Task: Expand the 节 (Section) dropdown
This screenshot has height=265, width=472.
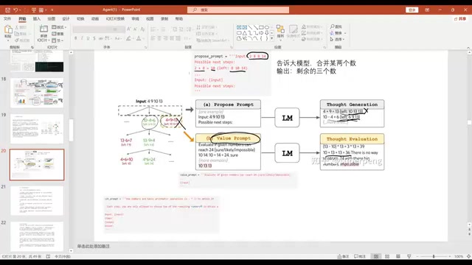Action: point(58,40)
